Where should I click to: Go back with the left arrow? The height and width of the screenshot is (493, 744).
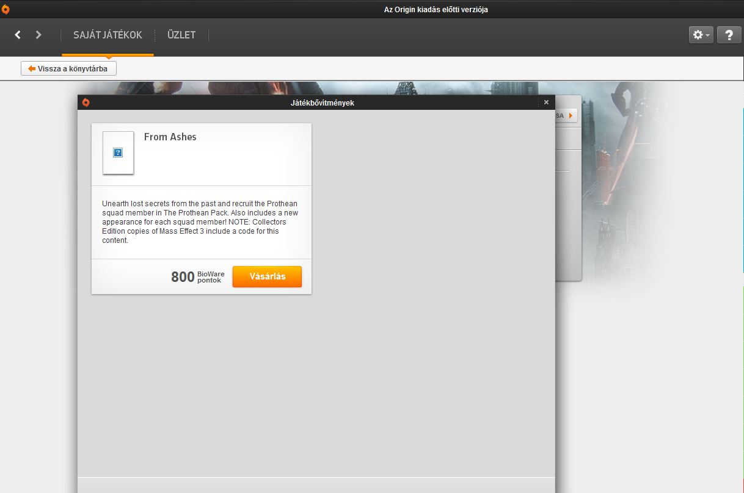click(x=18, y=35)
